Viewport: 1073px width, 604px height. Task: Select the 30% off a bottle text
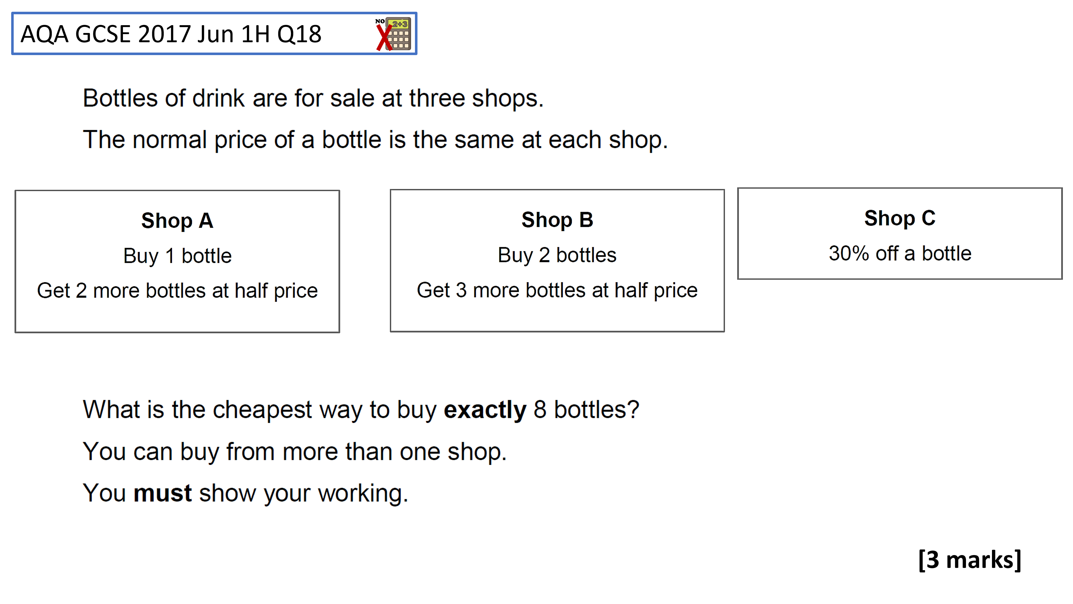tap(900, 253)
